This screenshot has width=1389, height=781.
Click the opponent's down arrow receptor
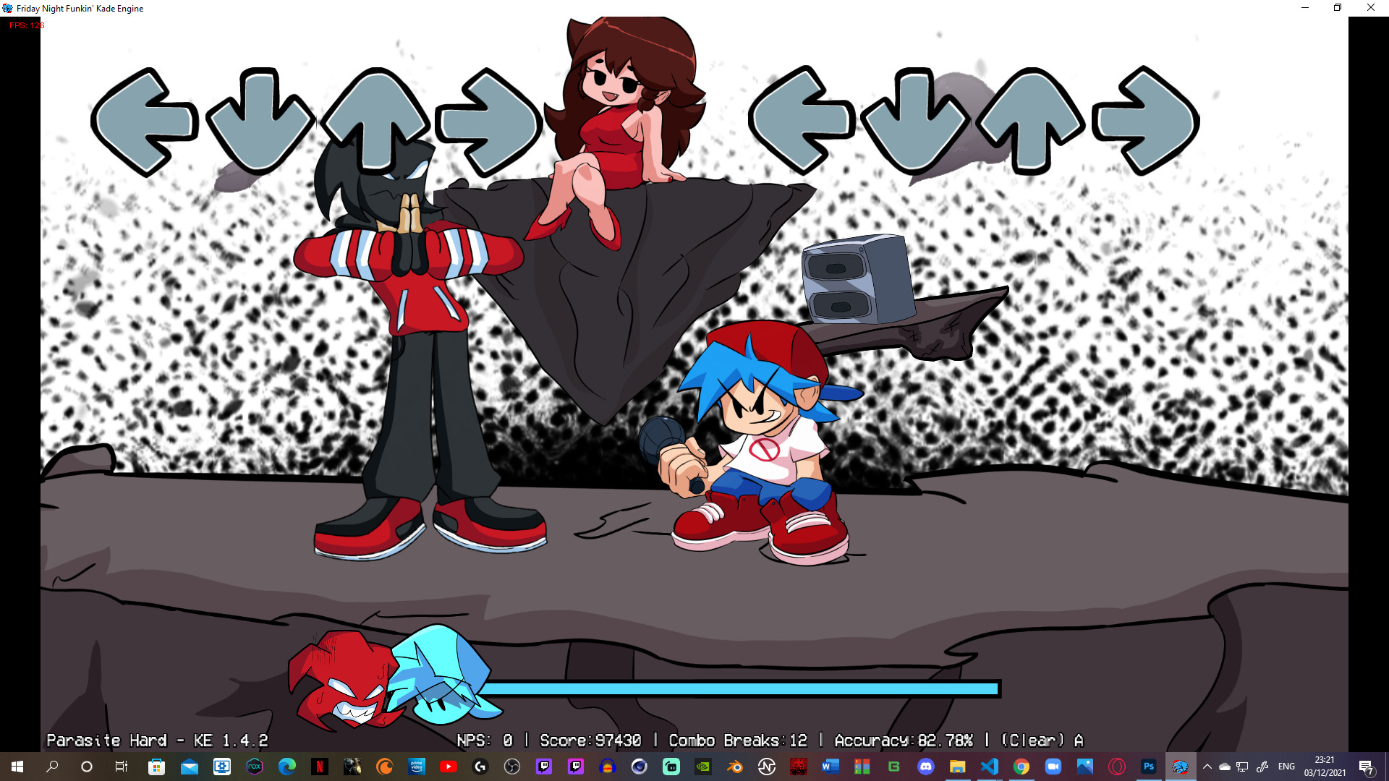(260, 121)
